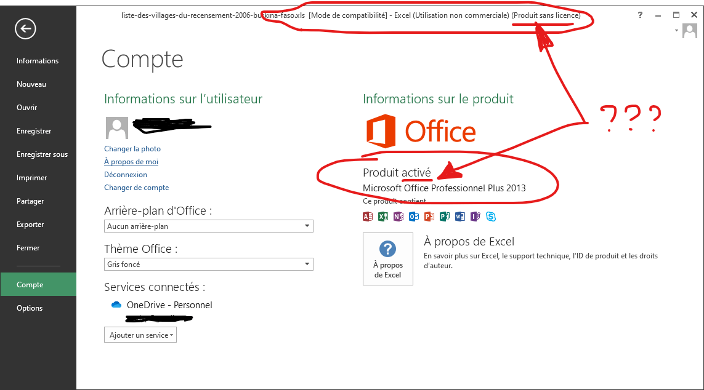Click Changer de compte link
The width and height of the screenshot is (704, 390).
coord(137,188)
